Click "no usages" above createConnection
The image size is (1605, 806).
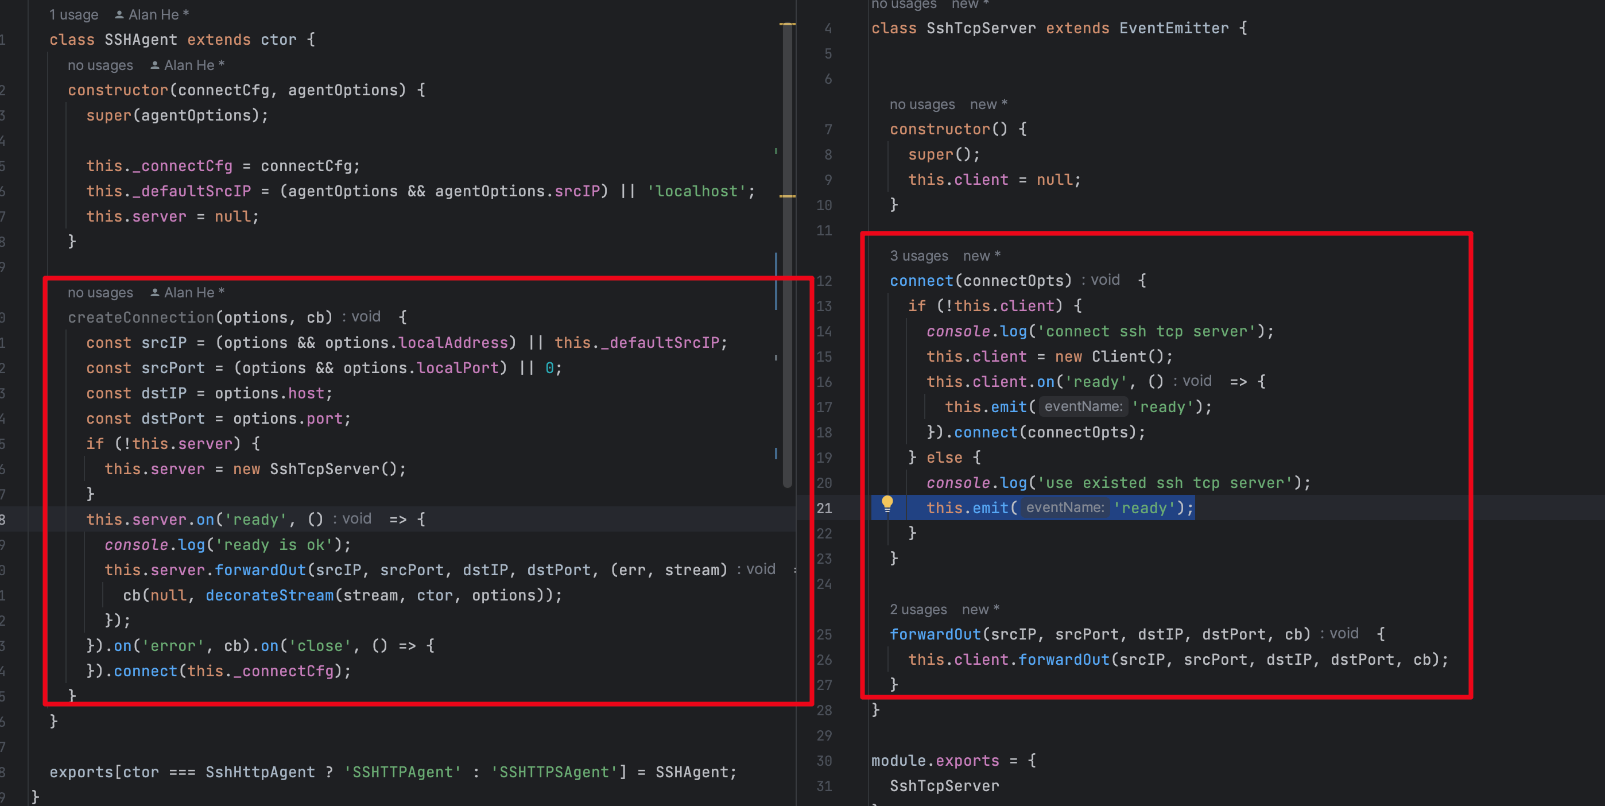coord(100,292)
